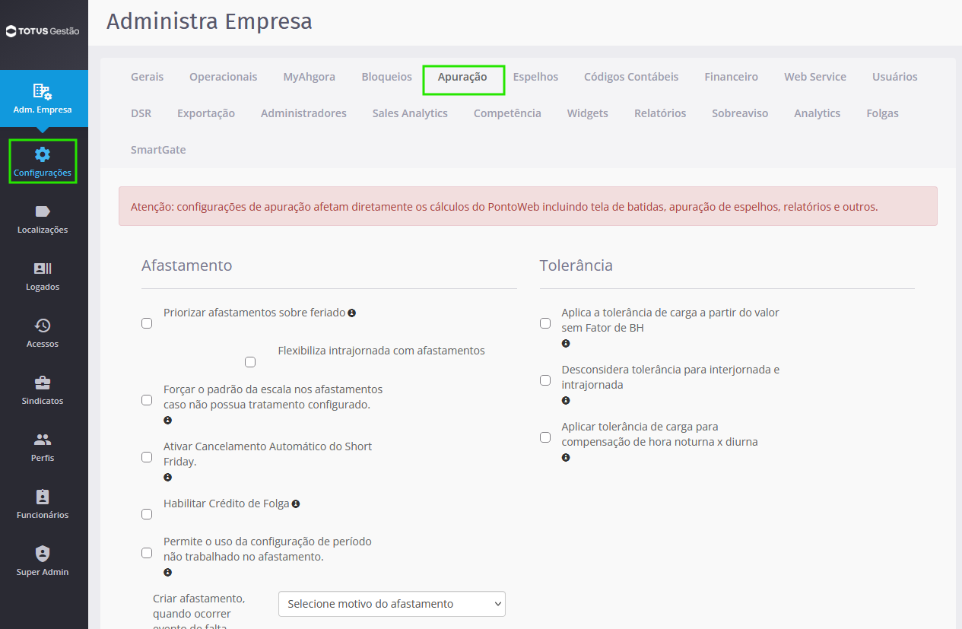Switch to the Operacionais tab
Image resolution: width=962 pixels, height=629 pixels.
[x=224, y=77]
